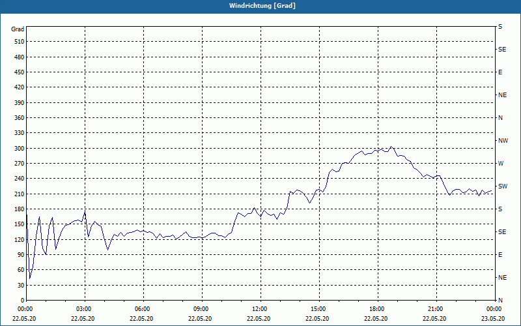The height and width of the screenshot is (326, 521).
Task: Click the 12:00 time label
Action: 259,309
